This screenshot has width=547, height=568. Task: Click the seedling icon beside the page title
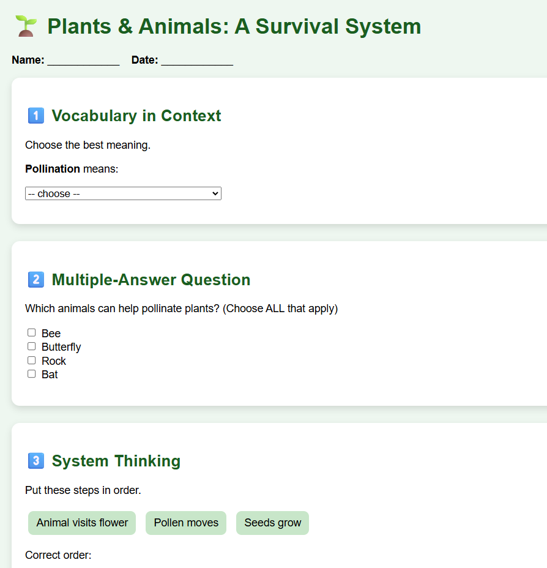coord(26,26)
